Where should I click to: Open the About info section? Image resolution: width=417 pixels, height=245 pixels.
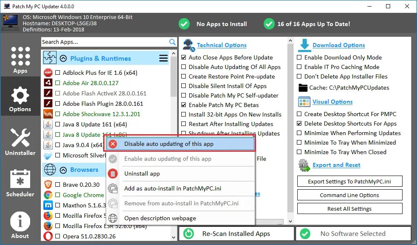pos(20,224)
